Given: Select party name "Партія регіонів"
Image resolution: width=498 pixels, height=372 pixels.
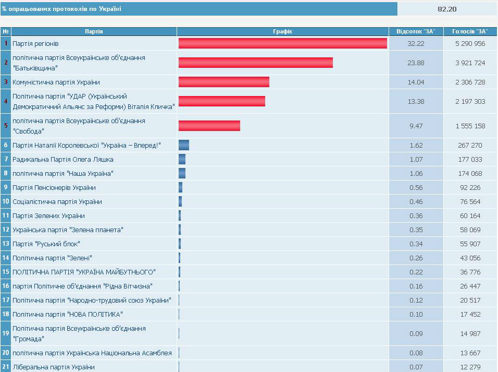Looking at the screenshot, I should (35, 44).
